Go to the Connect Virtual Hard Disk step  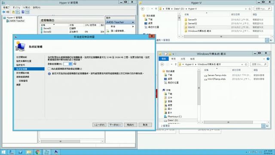[x=23, y=77]
